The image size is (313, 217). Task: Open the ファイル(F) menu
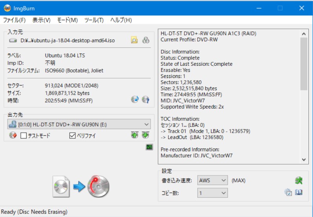coord(14,20)
